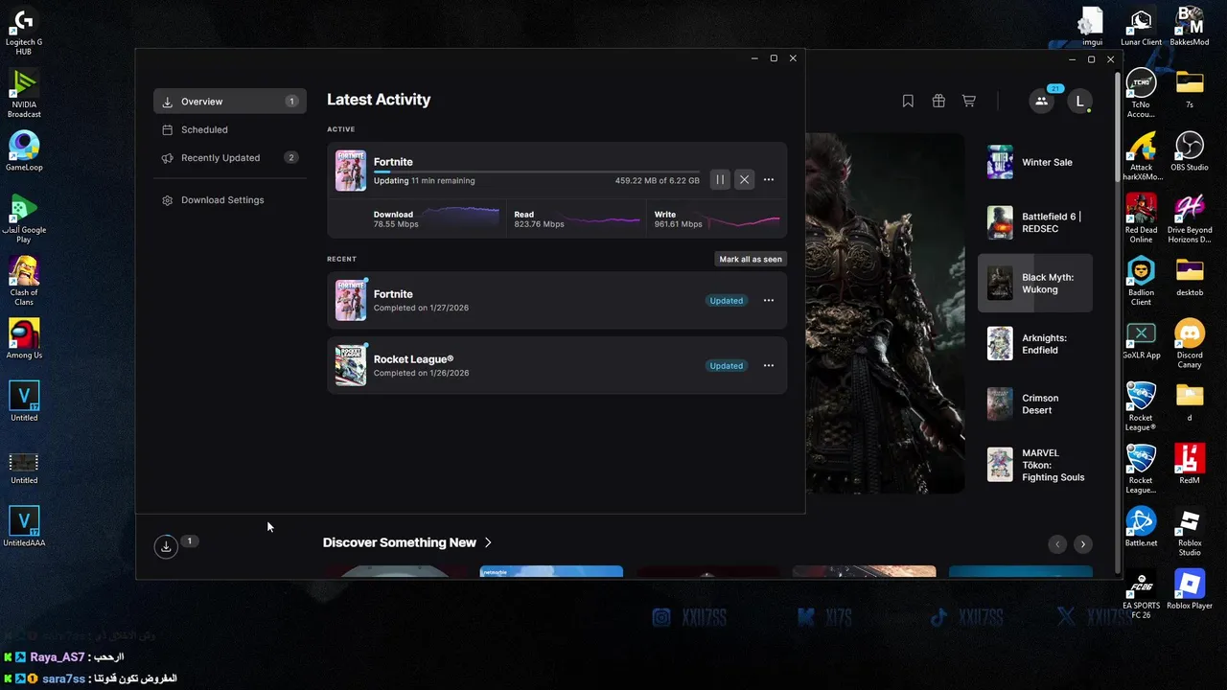Click the carousel next arrow
Screen dimensions: 1227x690
coord(1082,544)
